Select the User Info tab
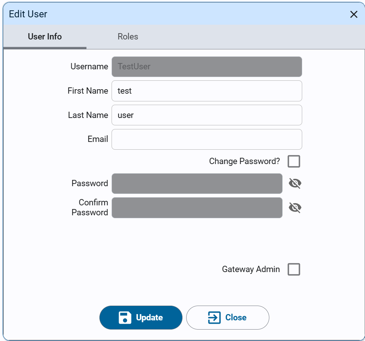The height and width of the screenshot is (341, 365). [x=45, y=37]
